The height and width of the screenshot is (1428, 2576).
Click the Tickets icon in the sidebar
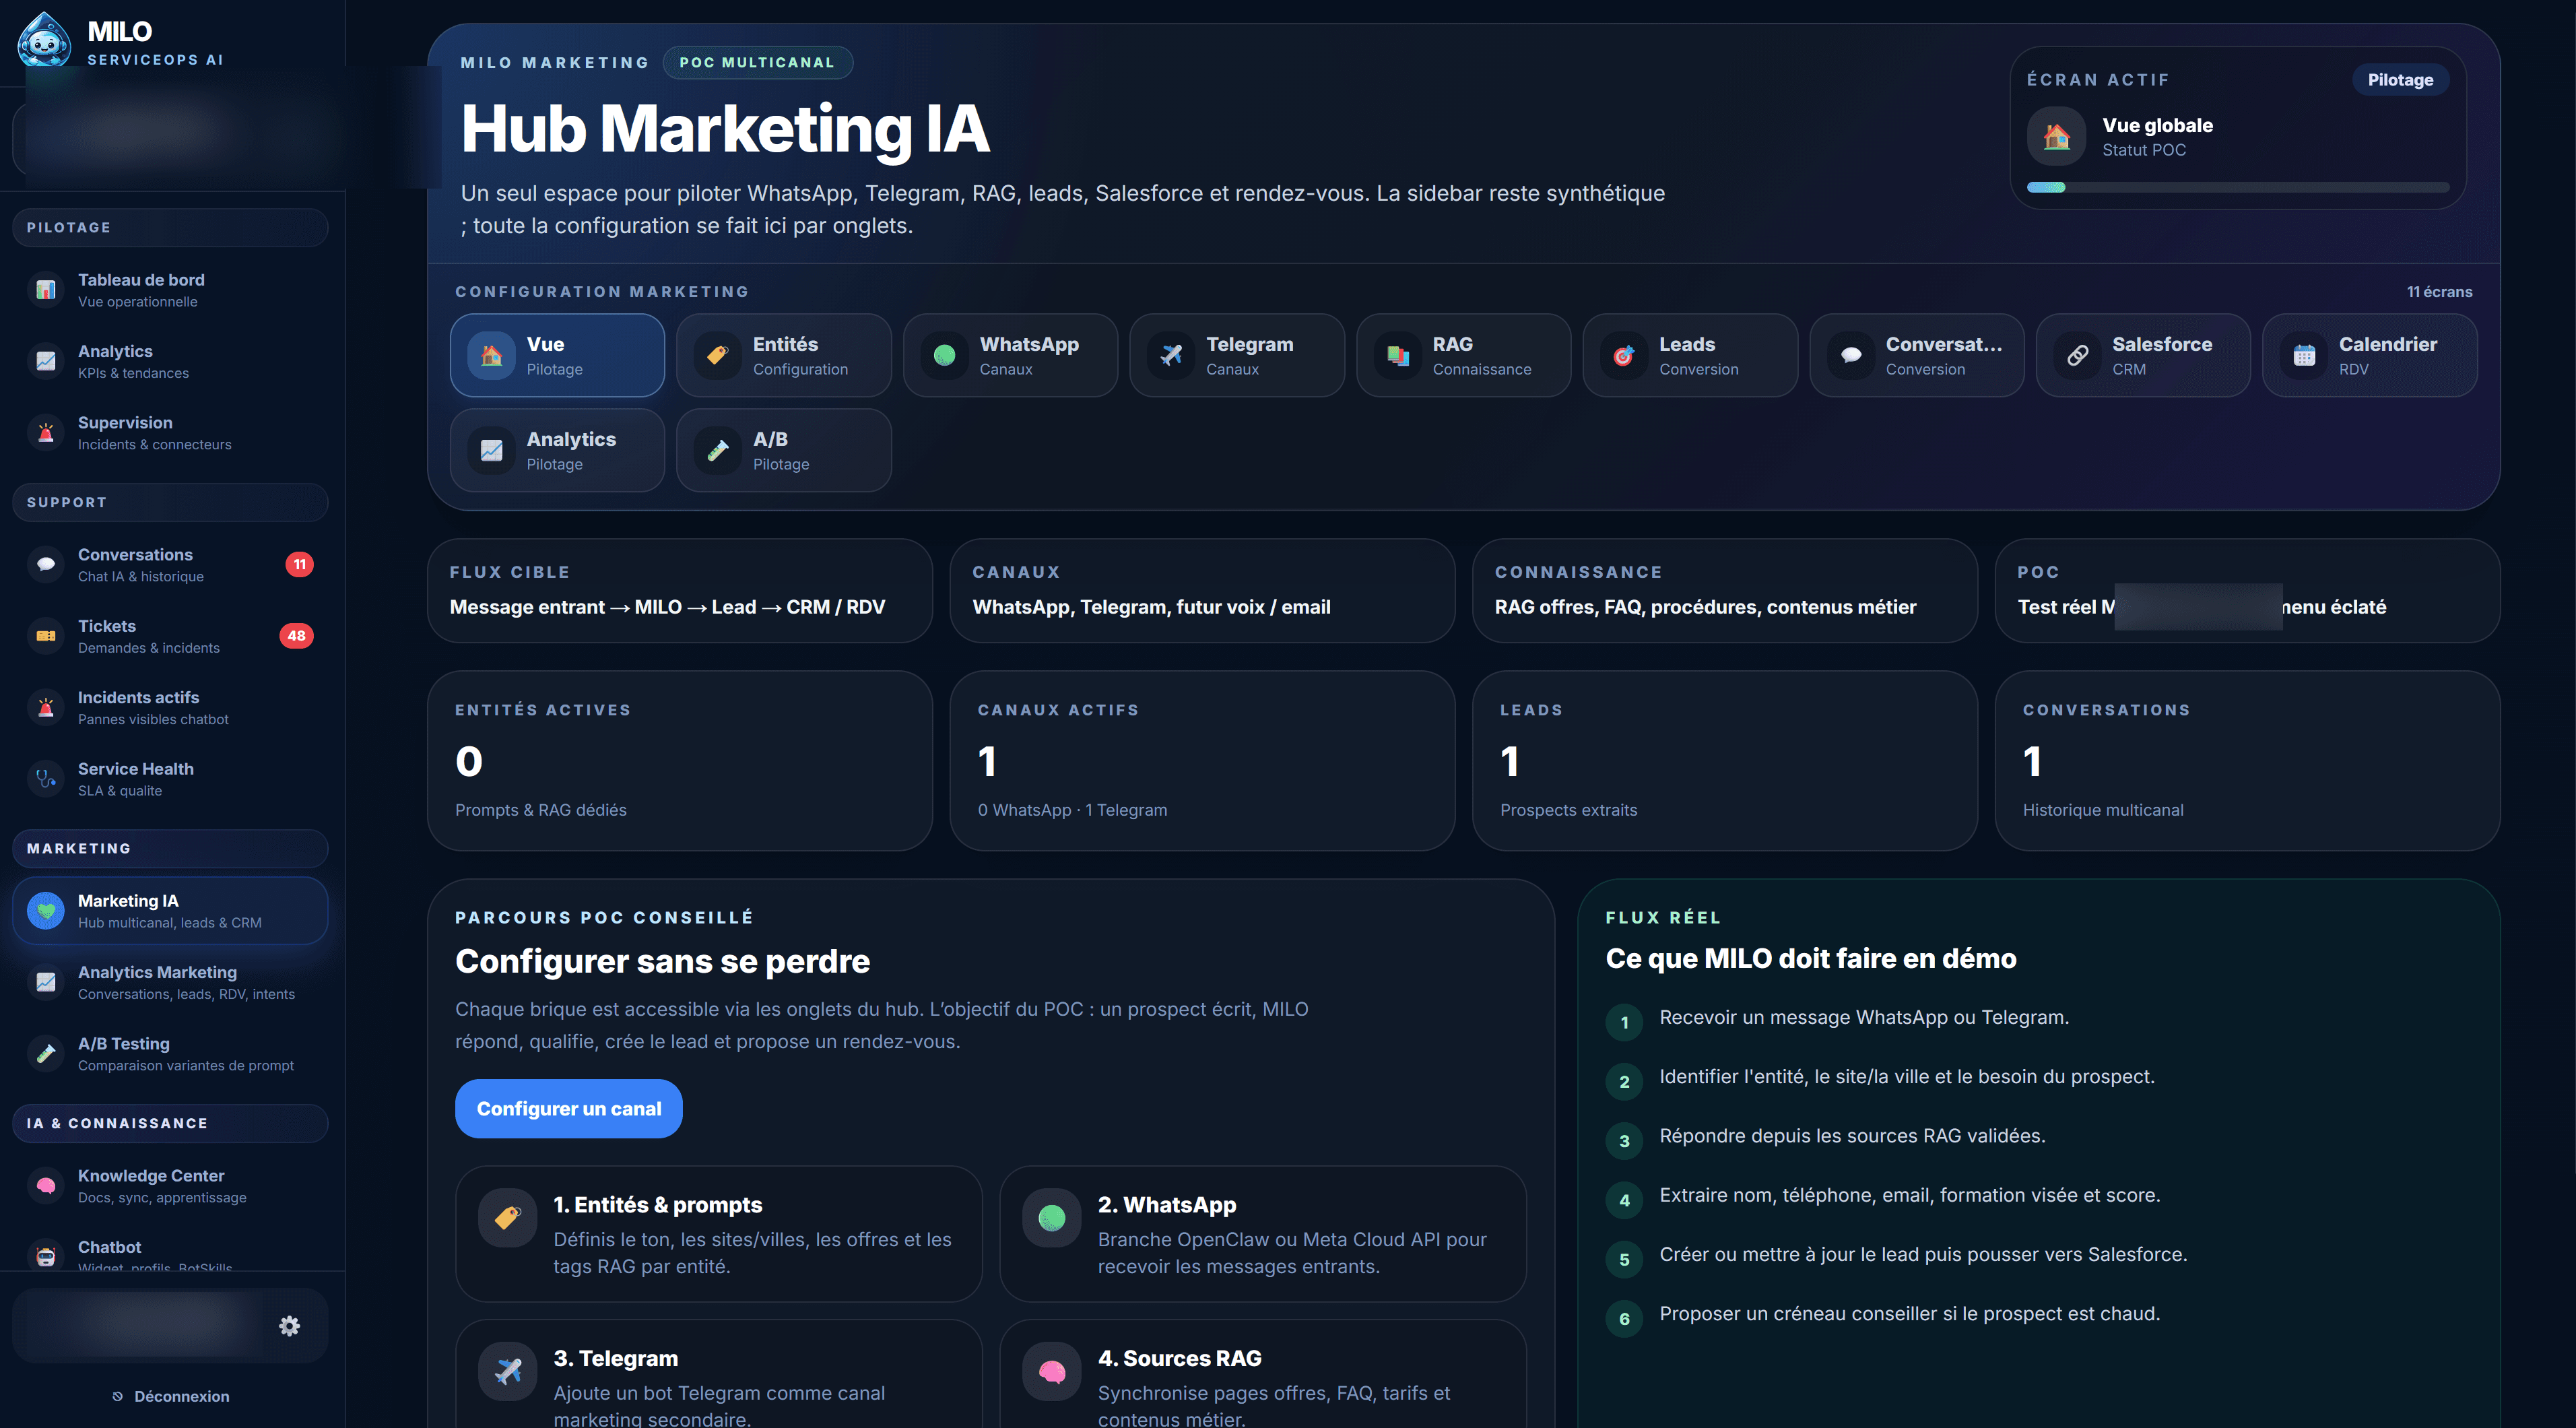[x=46, y=636]
